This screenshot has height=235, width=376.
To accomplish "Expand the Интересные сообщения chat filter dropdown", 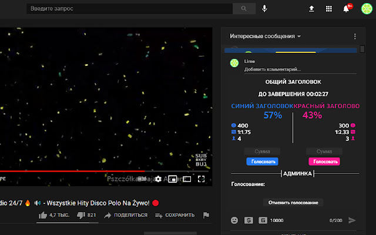I will tap(265, 36).
